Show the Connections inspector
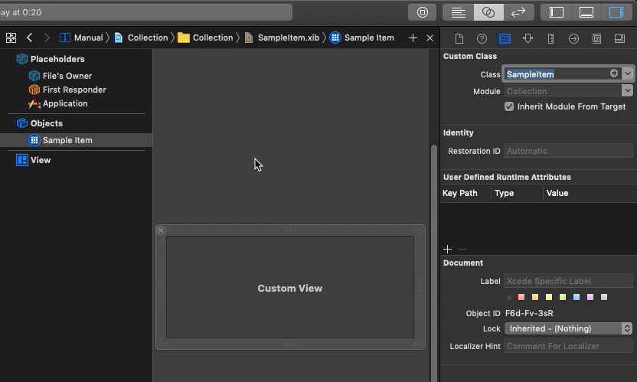The height and width of the screenshot is (382, 637). [x=573, y=38]
